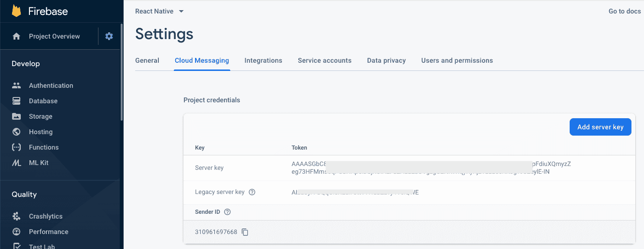
Task: Click the Firebase flame logo
Action: pos(16,11)
